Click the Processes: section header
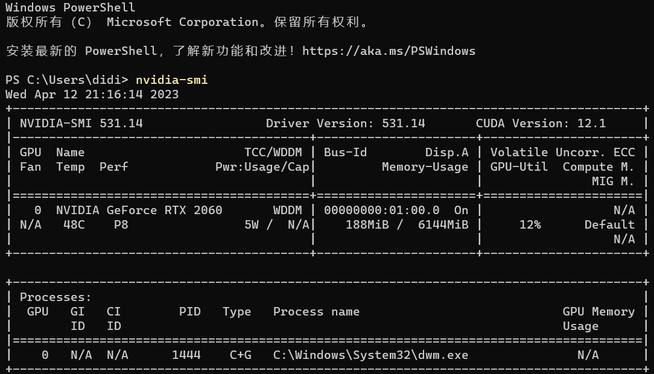654x374 pixels. pos(56,297)
